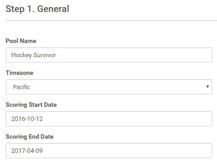
Task: Click the word "Hockey" in Pool Name
Action: 22,55
